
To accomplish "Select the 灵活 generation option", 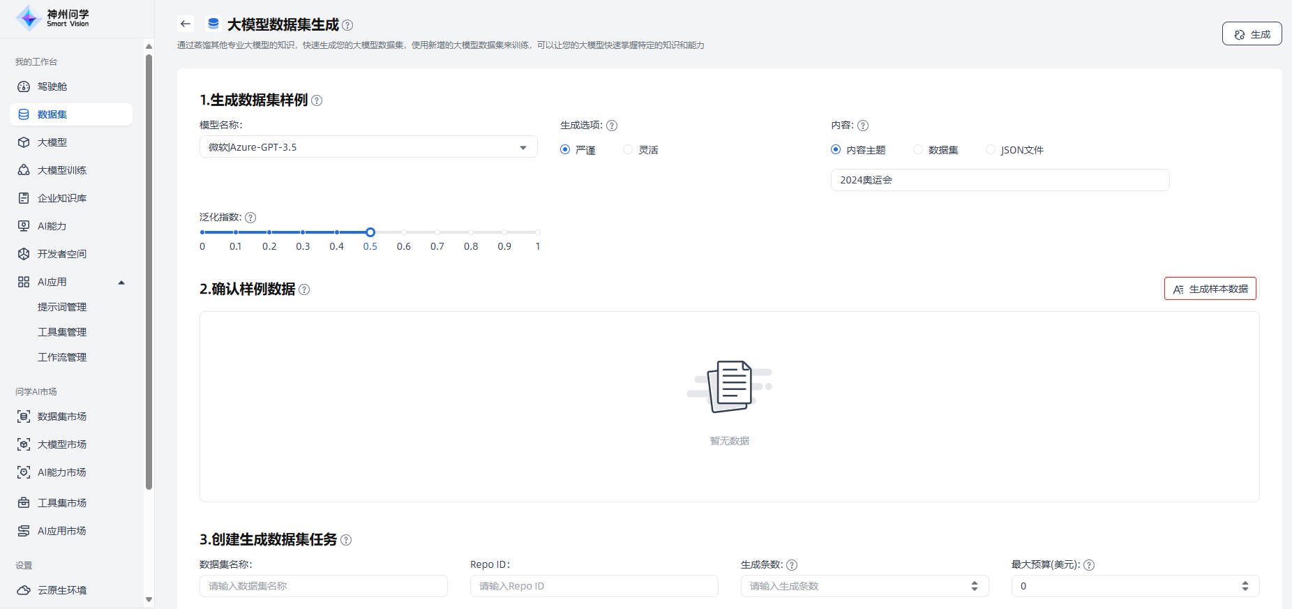I will [x=628, y=150].
